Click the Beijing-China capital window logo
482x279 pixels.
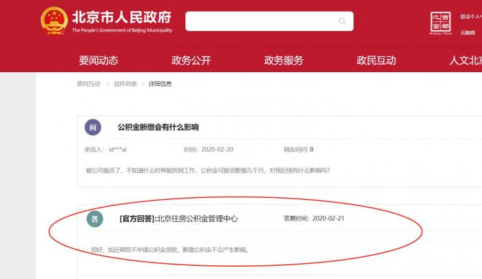pos(441,23)
